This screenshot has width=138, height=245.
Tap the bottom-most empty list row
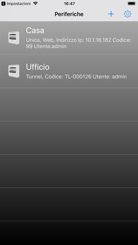[x=69, y=233]
